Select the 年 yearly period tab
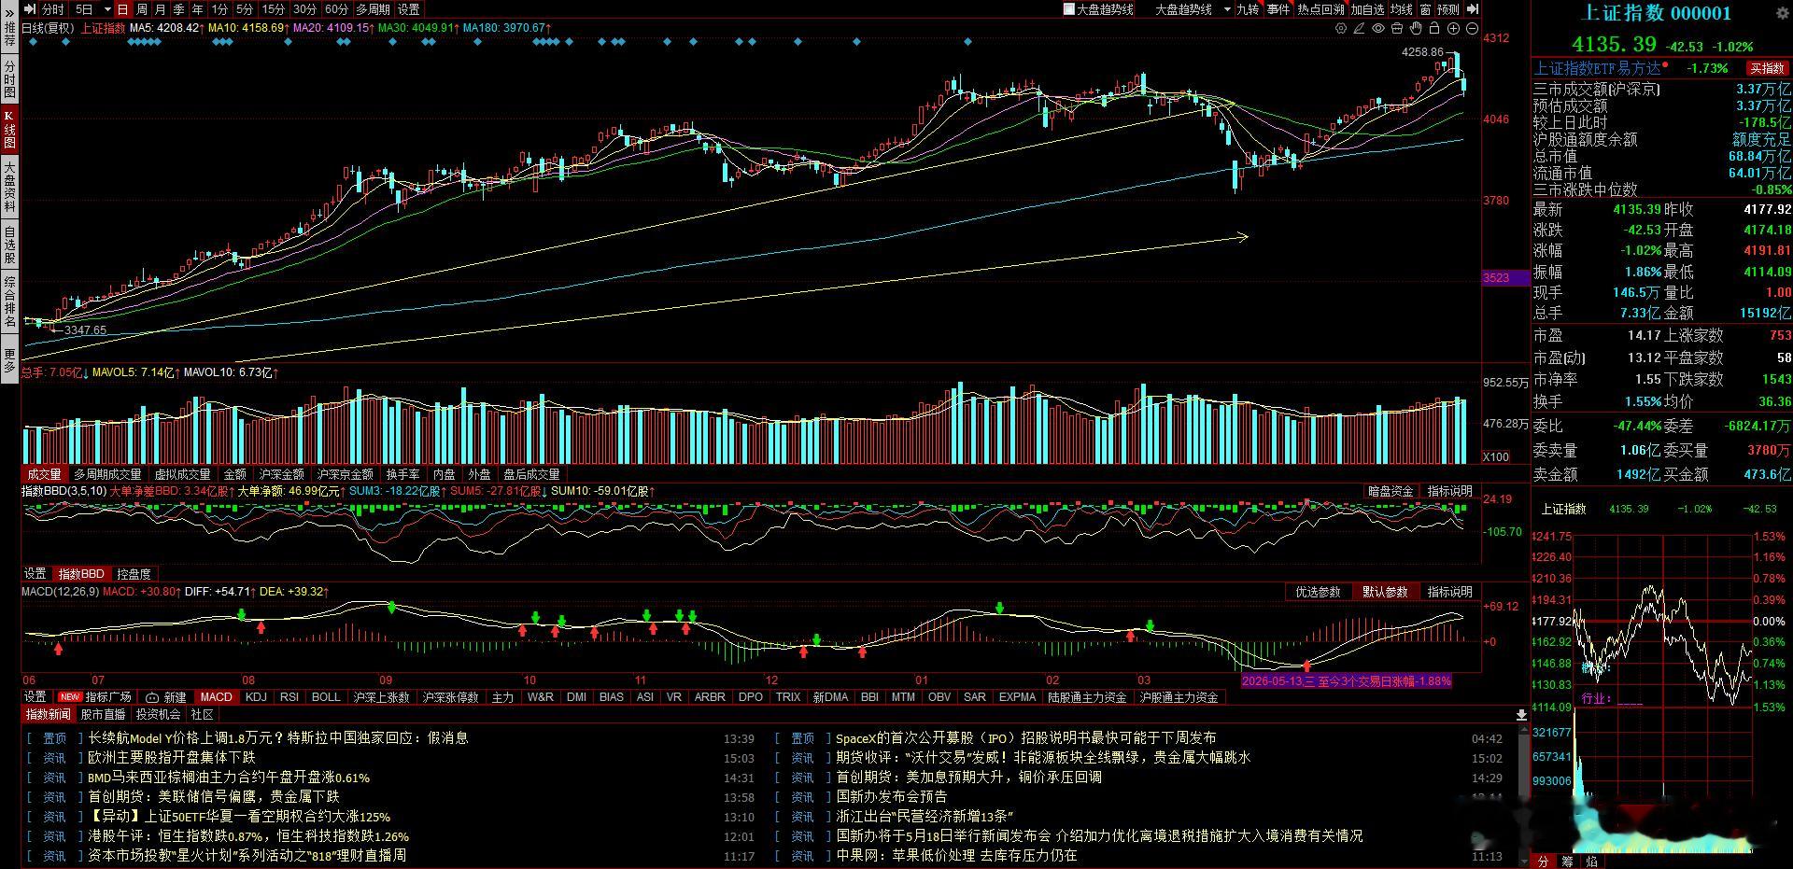The height and width of the screenshot is (869, 1793). [x=198, y=9]
